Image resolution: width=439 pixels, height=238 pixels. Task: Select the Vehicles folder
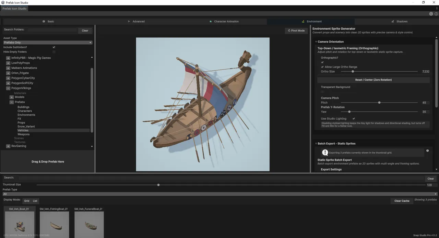coord(23,130)
